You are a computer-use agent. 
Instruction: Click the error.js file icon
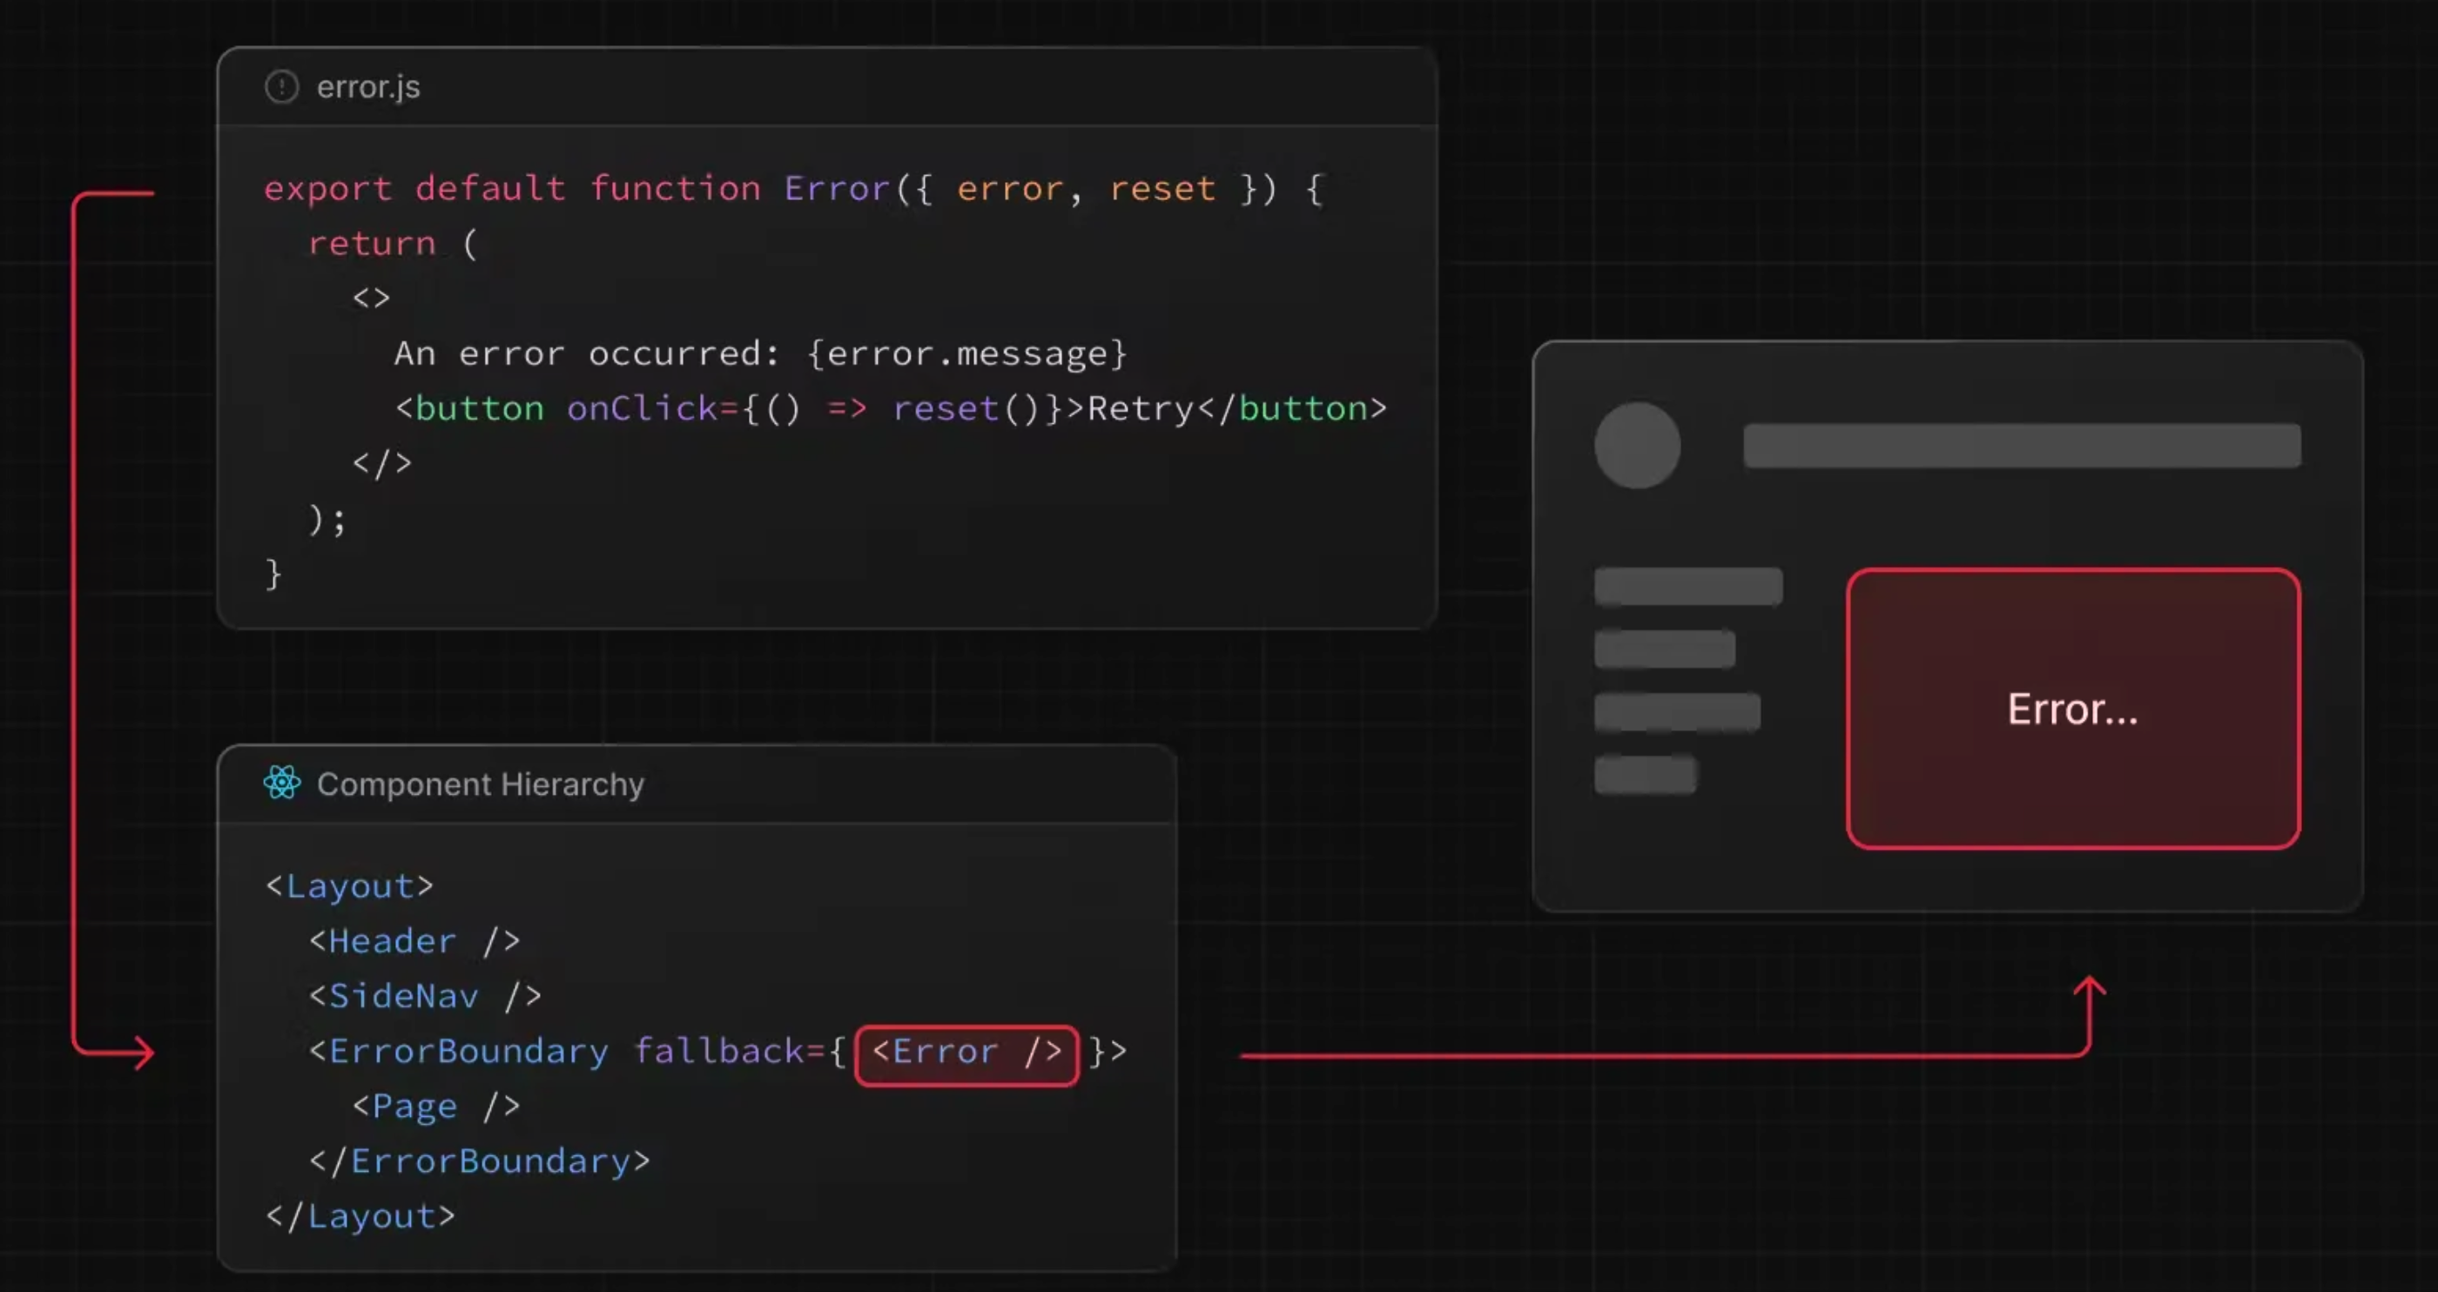tap(282, 87)
